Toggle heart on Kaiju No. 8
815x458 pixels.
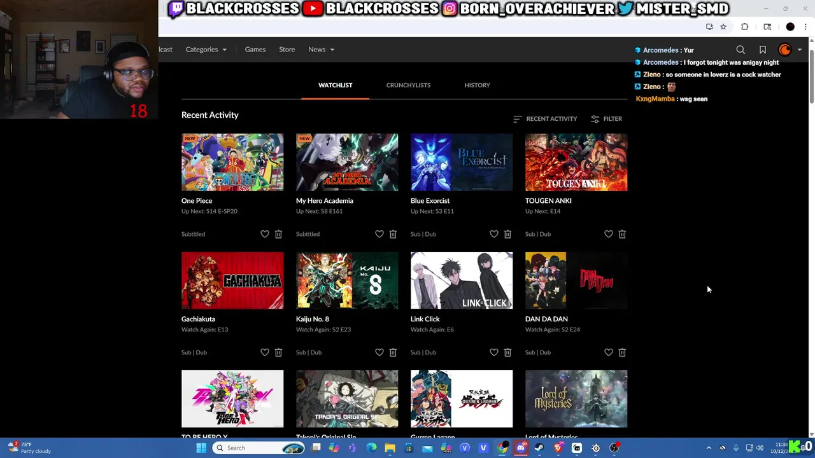click(x=379, y=352)
